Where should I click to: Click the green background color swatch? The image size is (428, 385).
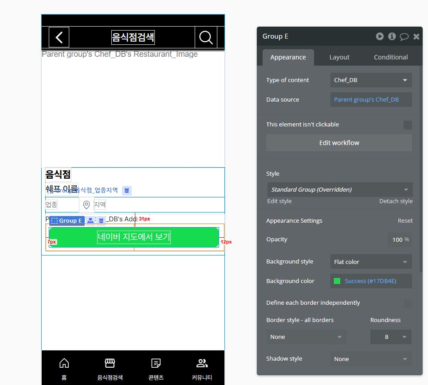point(337,281)
